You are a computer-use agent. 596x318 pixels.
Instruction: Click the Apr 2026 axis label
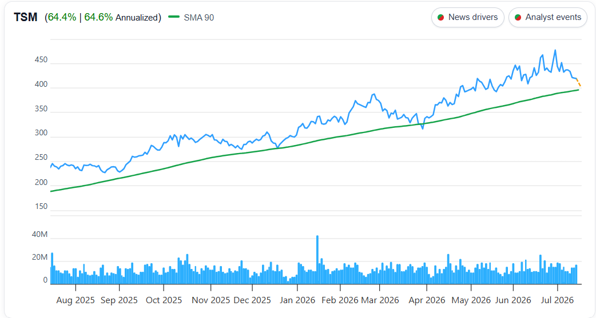[427, 300]
